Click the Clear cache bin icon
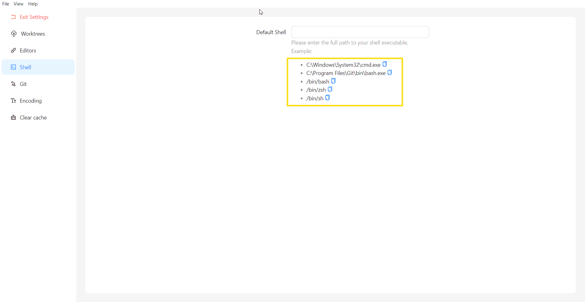The image size is (585, 302). pos(14,117)
